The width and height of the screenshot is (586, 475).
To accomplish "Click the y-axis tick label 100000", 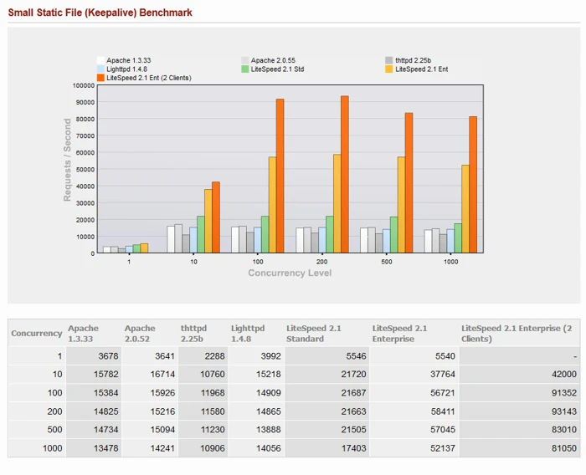I will [84, 85].
